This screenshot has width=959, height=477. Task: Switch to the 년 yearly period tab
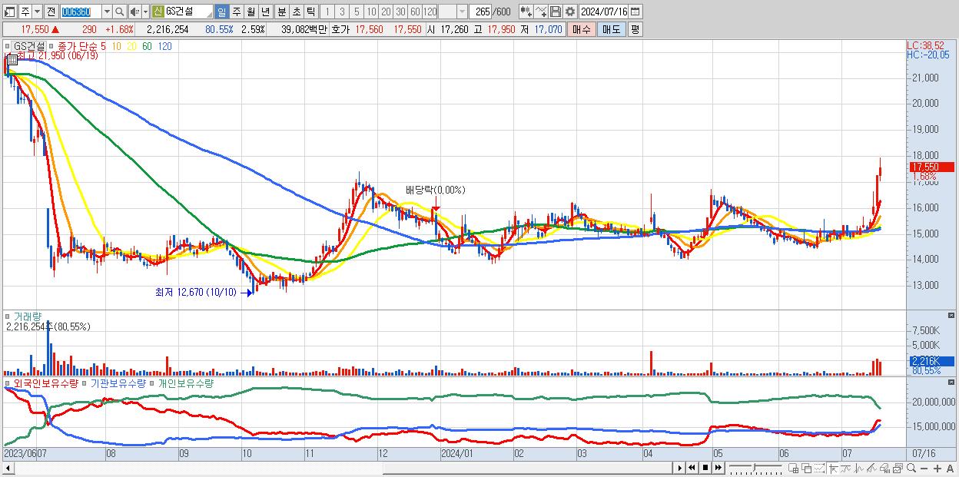[x=266, y=12]
